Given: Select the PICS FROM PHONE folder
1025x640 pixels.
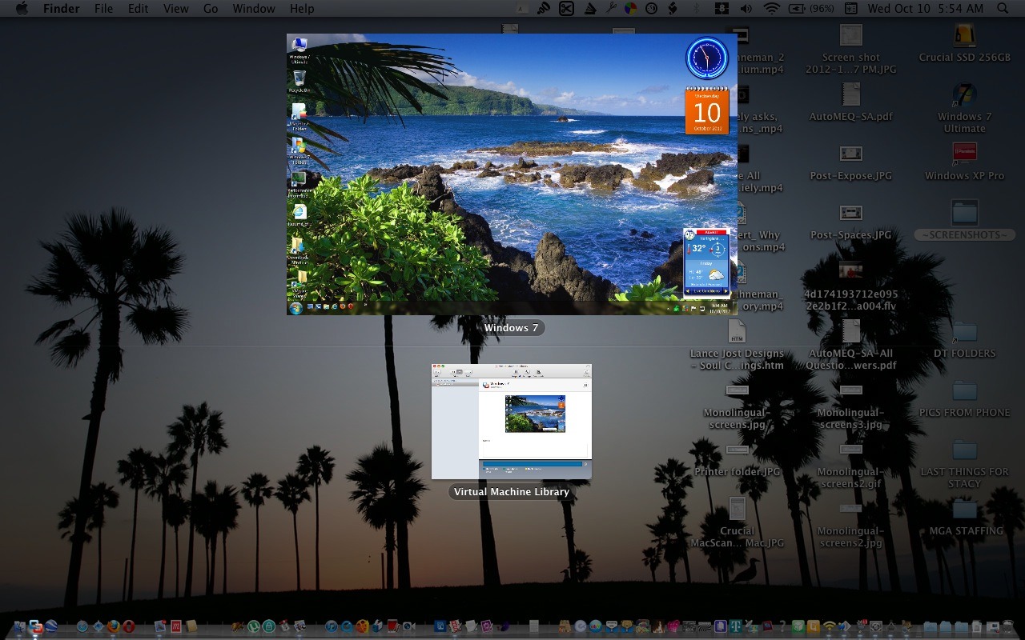Looking at the screenshot, I should (x=964, y=392).
